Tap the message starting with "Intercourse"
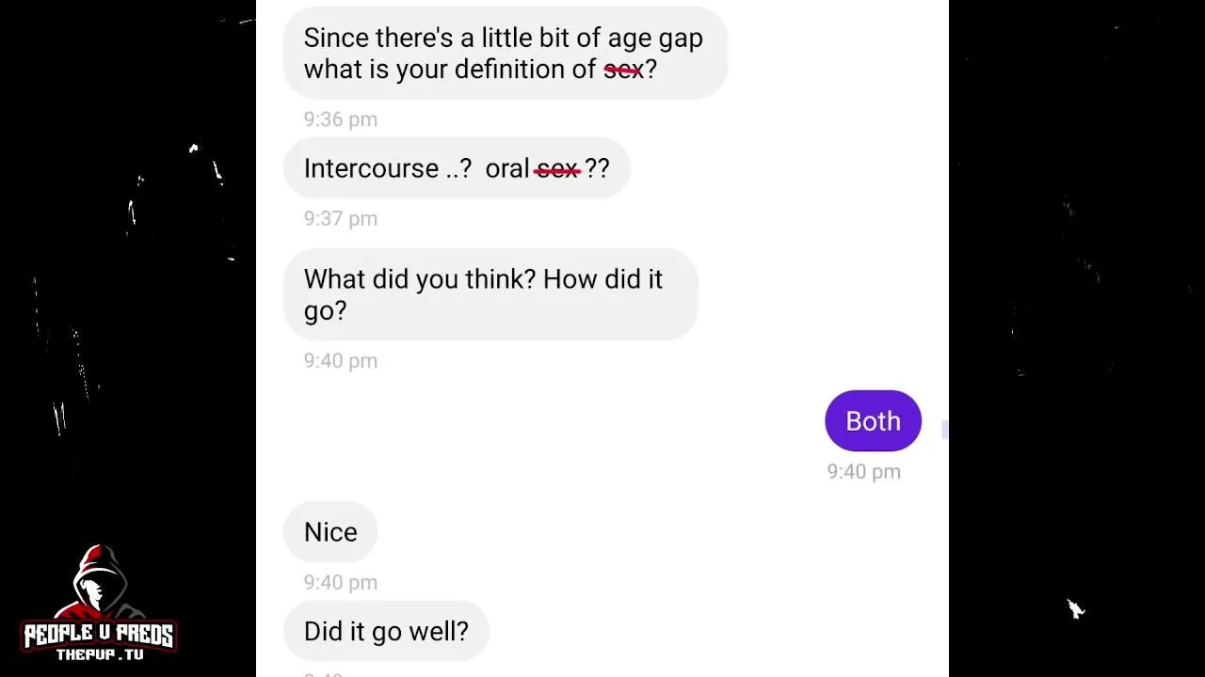The width and height of the screenshot is (1205, 677). 457,168
